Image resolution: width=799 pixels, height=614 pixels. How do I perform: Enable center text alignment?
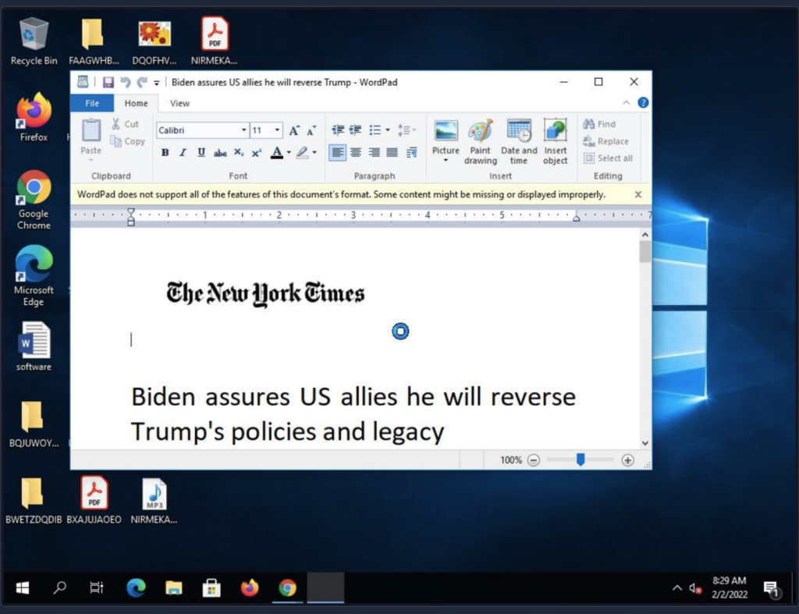[x=356, y=153]
